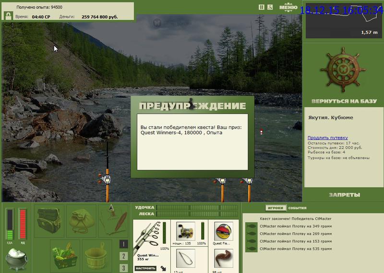Viewport: 384px width, 273px height.
Task: Switch to the ИГРОКИ tab
Action: [276, 208]
